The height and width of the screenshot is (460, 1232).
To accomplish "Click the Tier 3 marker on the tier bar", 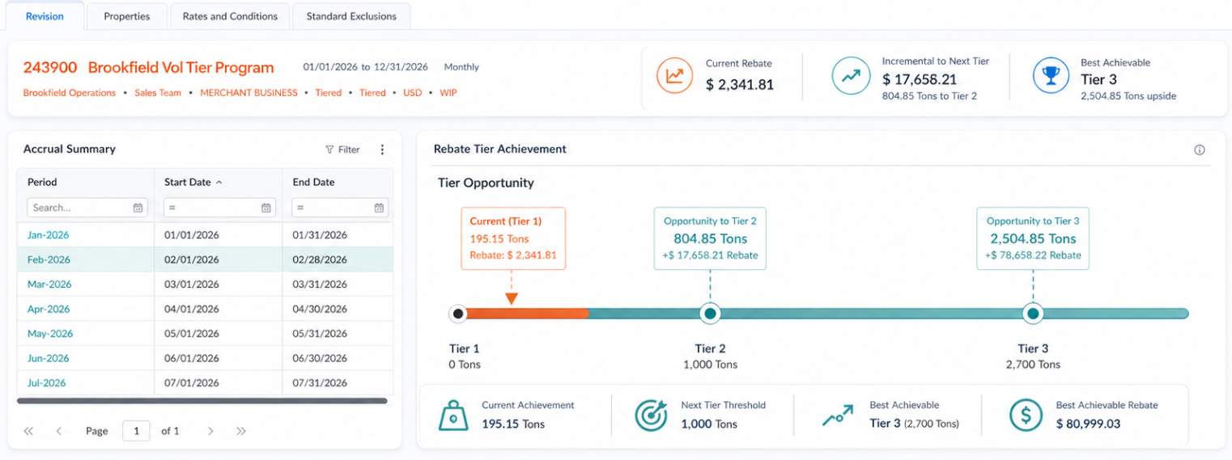I will tap(1032, 313).
